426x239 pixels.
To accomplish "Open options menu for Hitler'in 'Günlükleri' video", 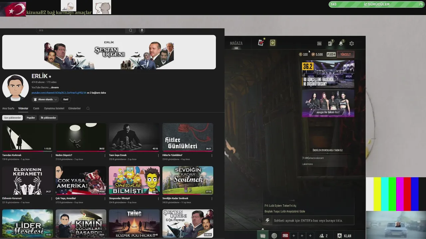I will [x=212, y=155].
